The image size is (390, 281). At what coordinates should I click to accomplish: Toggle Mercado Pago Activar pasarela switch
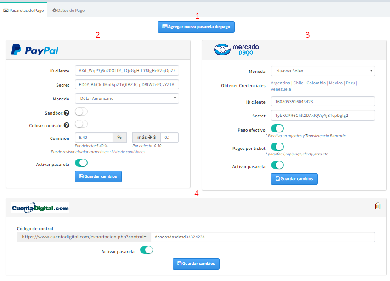click(277, 165)
